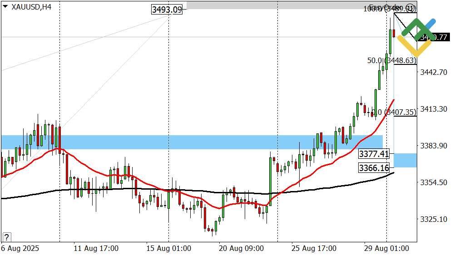Click the 20 Aug 09:00 time label
This screenshot has width=454, height=255.
pos(241,249)
